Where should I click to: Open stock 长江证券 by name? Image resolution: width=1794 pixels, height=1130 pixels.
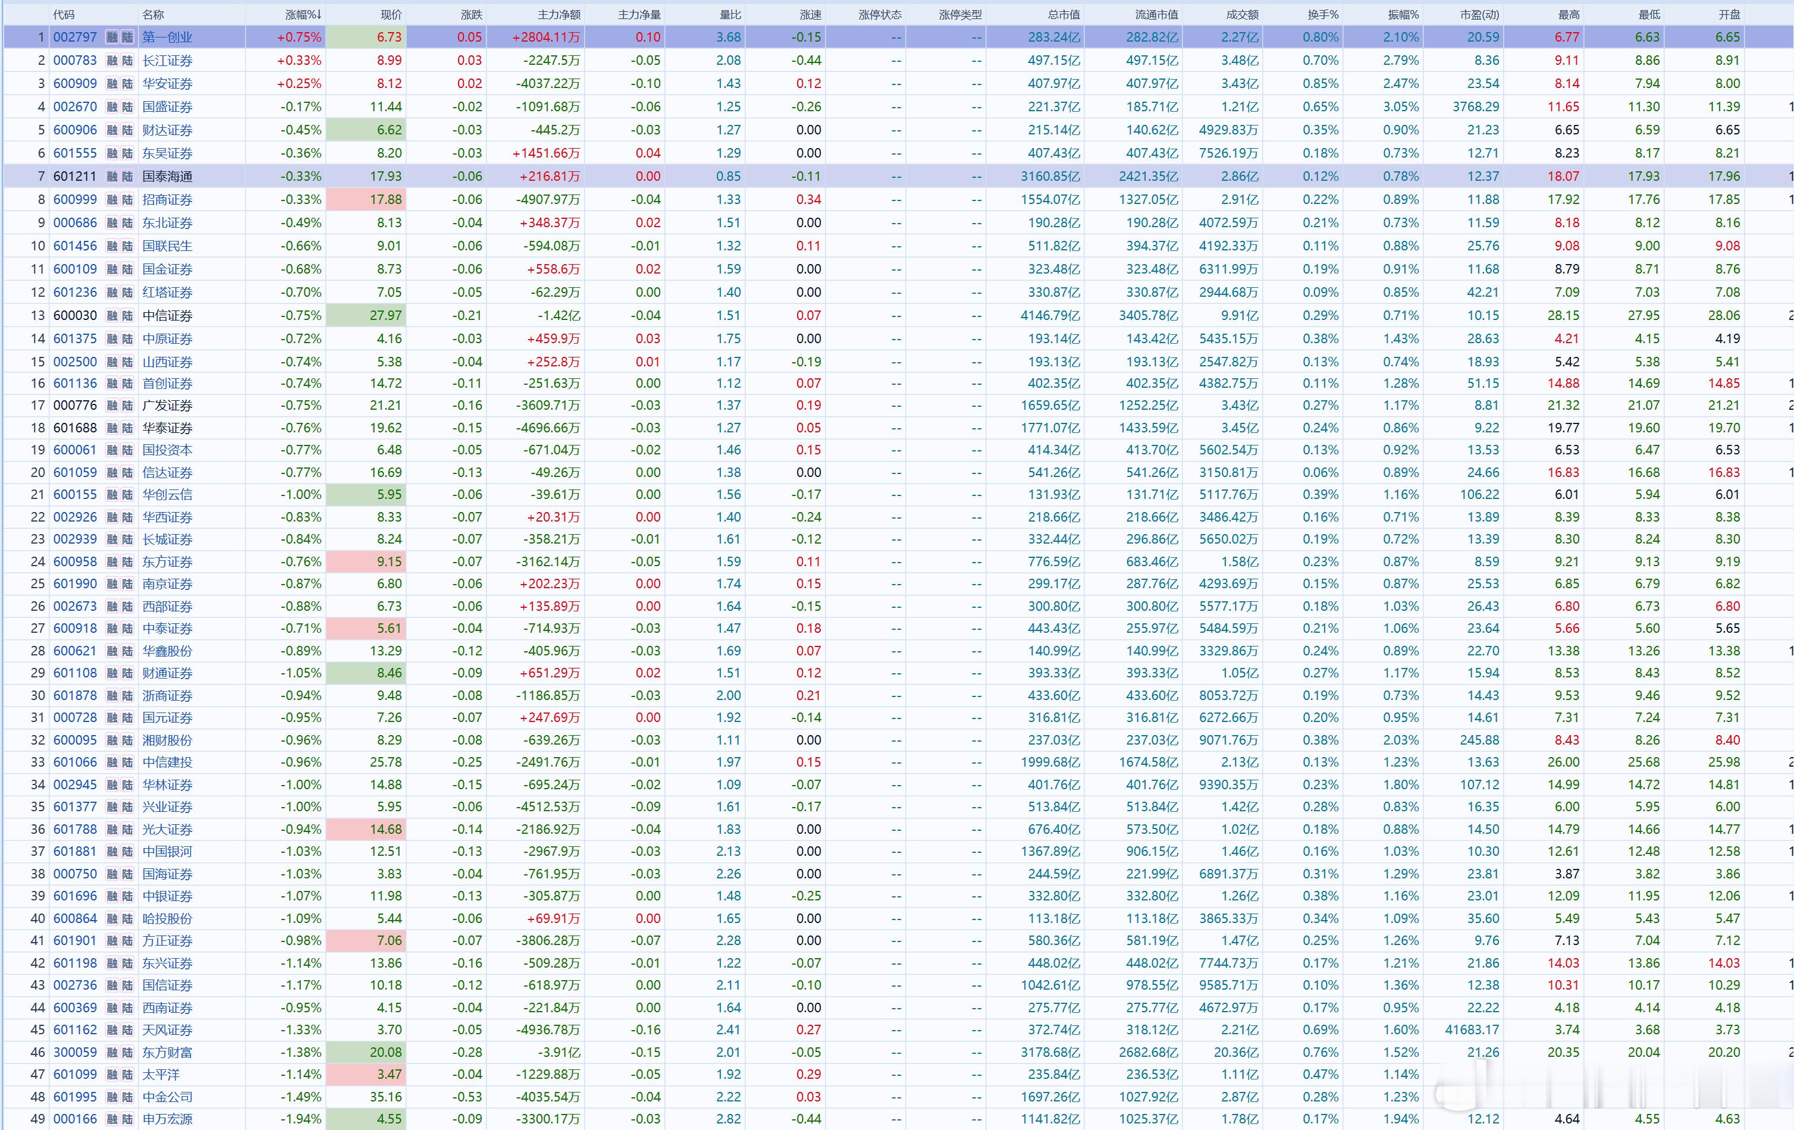[168, 61]
